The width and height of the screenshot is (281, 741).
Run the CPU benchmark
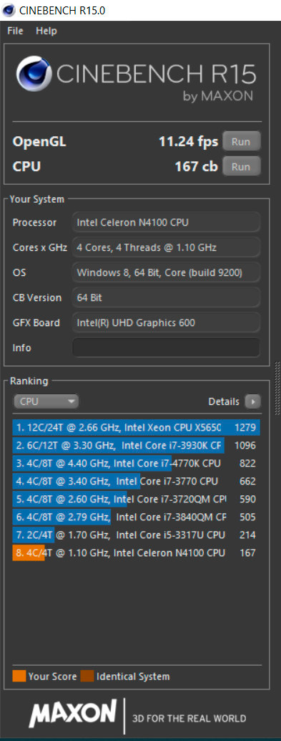(241, 166)
